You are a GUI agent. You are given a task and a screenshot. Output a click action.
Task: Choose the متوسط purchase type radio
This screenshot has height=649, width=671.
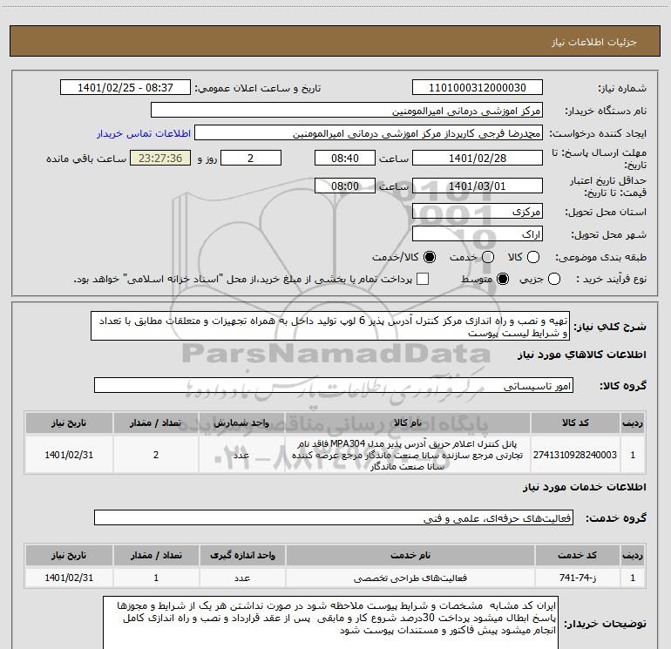503,280
